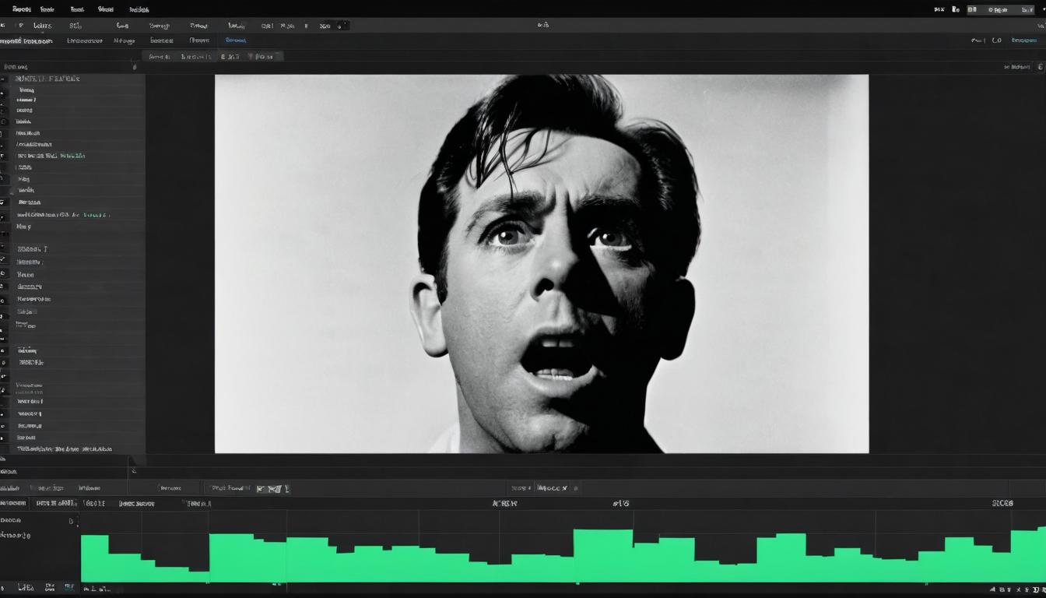Click the lock icon at right panel header edge
The width and height of the screenshot is (1046, 598).
point(1041,67)
